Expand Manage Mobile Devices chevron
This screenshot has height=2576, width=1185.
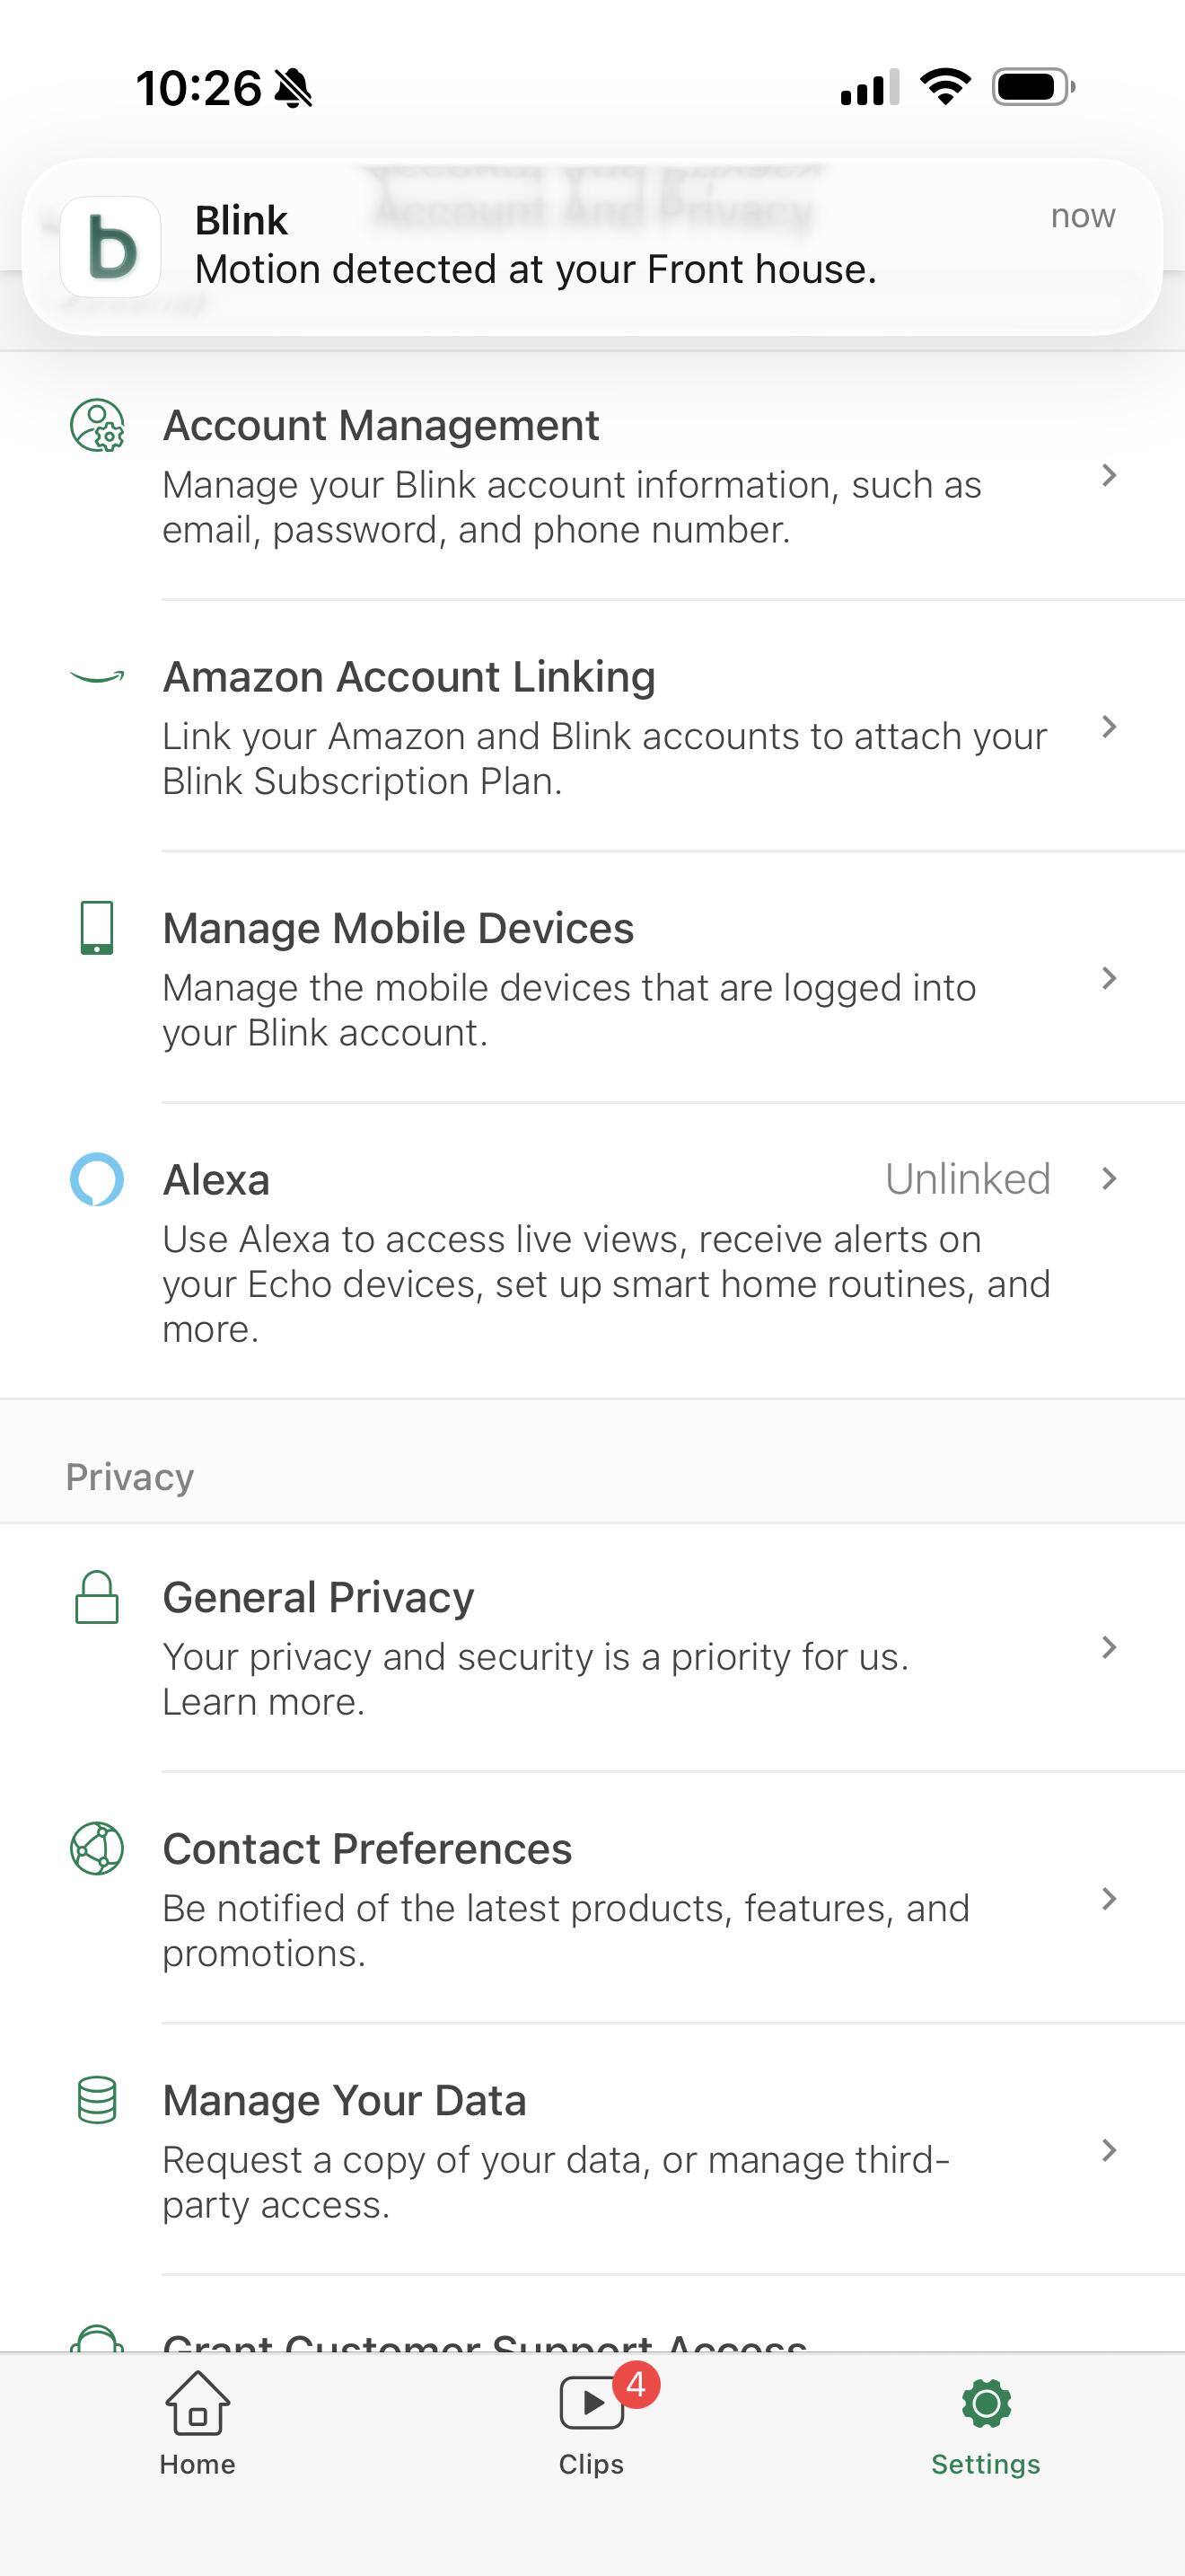(x=1108, y=978)
